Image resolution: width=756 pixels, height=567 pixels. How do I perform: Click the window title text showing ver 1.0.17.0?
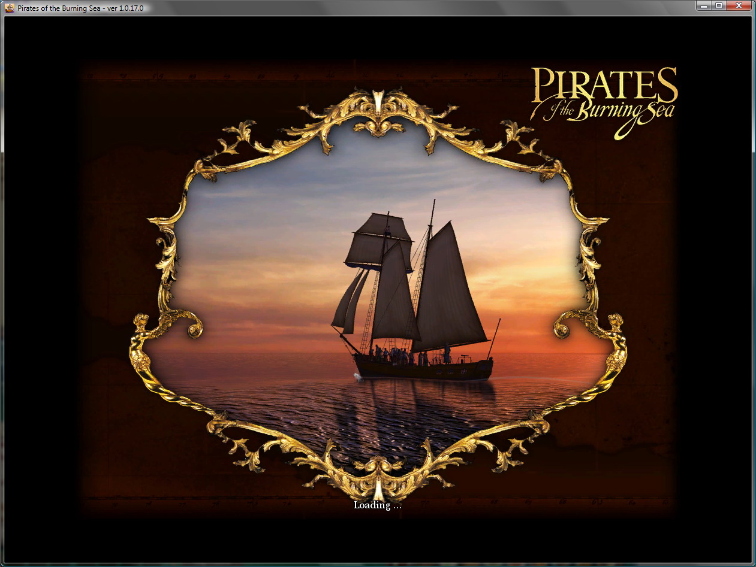81,8
